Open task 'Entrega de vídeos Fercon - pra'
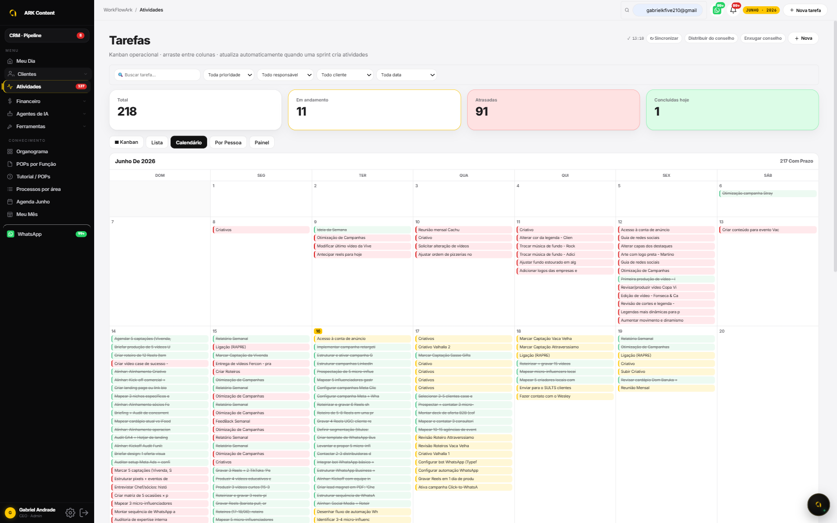This screenshot has height=523, width=837. [261, 363]
